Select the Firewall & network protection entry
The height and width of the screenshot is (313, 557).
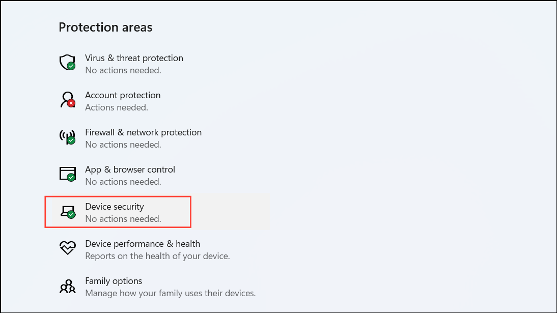tap(143, 132)
